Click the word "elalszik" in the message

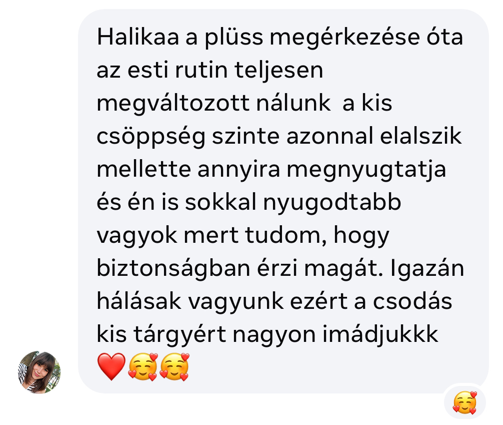point(421,136)
